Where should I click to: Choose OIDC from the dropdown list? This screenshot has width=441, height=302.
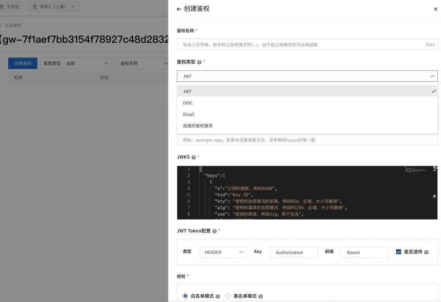point(188,103)
